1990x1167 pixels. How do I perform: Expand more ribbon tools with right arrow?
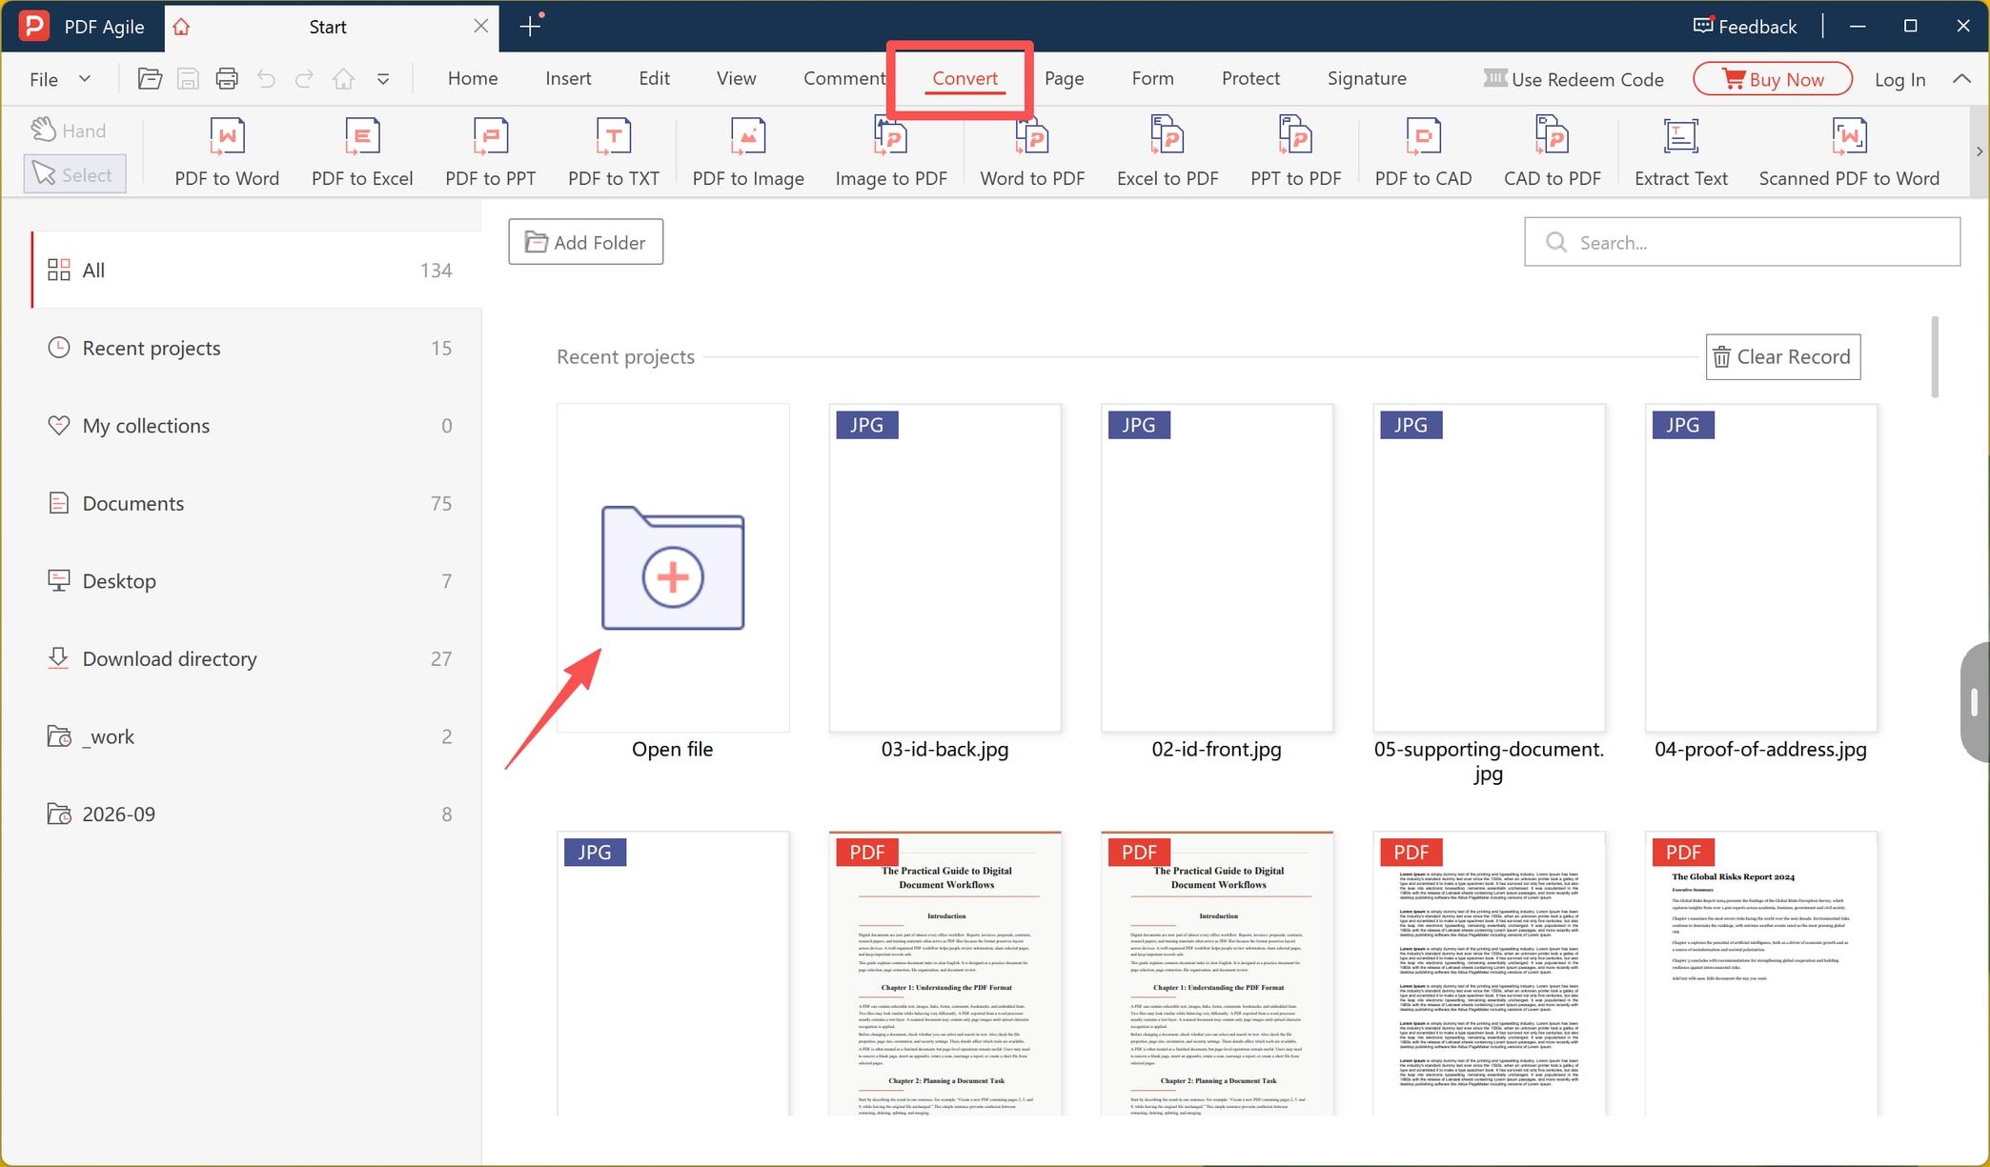pos(1980,151)
